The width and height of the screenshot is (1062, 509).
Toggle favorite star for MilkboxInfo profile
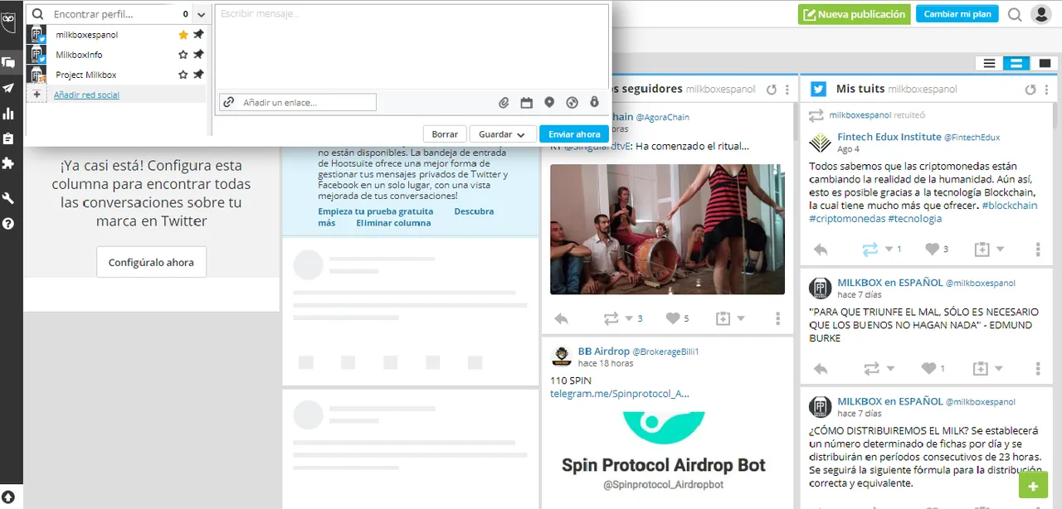point(183,55)
